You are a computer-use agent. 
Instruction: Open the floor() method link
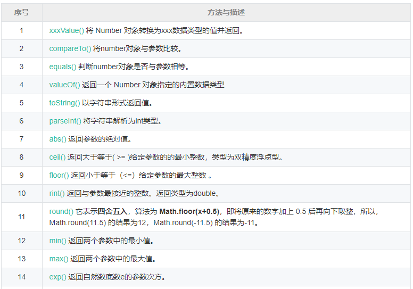coord(59,176)
